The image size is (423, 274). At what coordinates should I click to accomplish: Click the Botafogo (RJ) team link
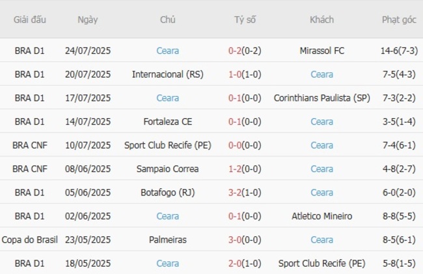167,193
